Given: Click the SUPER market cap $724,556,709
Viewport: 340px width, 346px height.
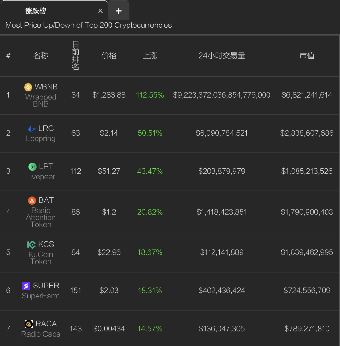Looking at the screenshot, I should coord(307,291).
